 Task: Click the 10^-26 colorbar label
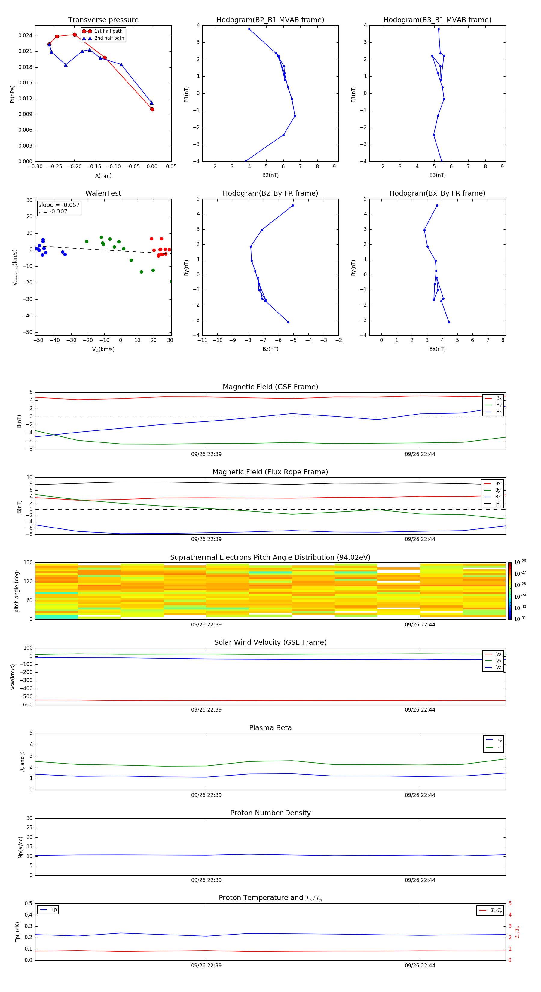coord(520,562)
